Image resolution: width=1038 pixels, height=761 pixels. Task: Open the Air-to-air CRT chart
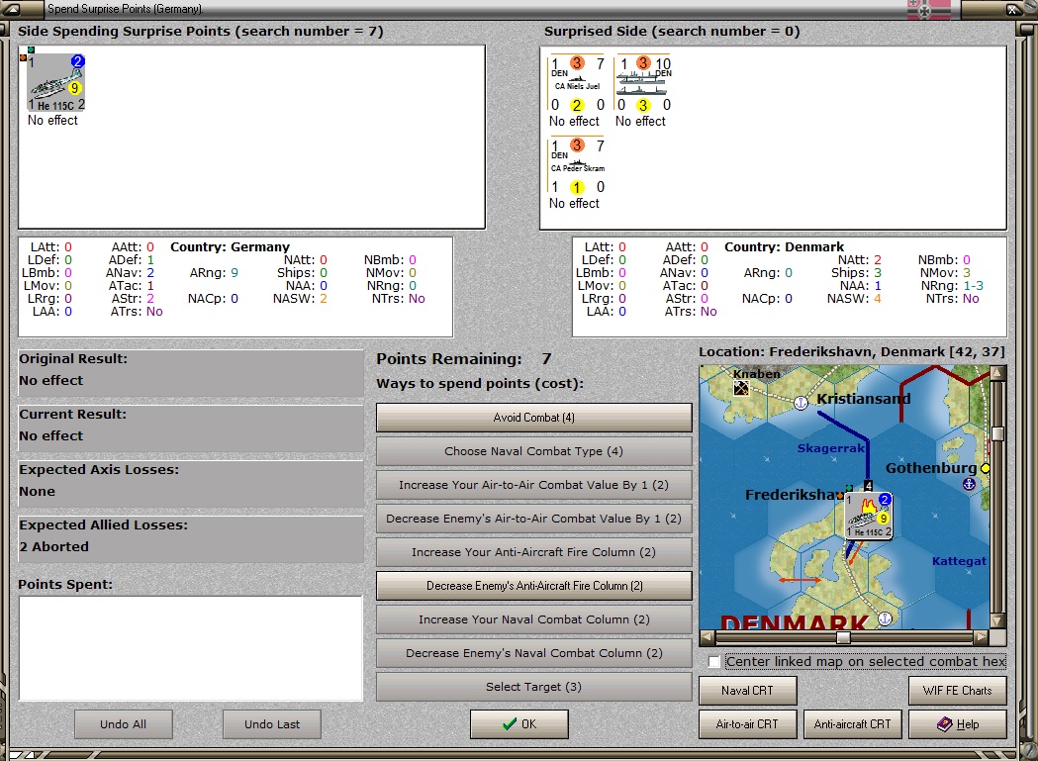click(x=747, y=724)
